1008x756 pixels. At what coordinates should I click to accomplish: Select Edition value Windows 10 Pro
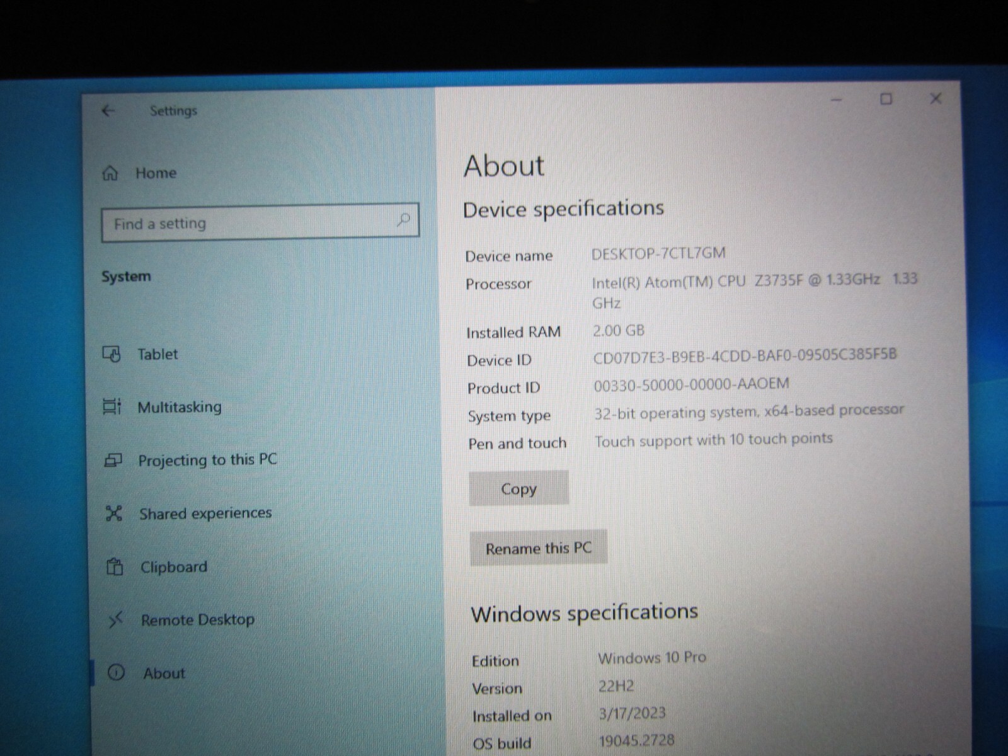click(652, 658)
